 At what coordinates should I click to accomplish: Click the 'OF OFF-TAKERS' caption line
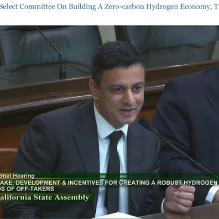pyautogui.click(x=27, y=189)
